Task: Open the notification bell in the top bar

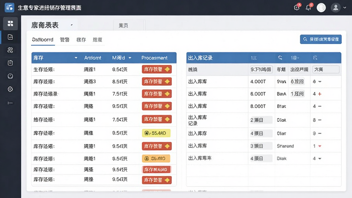Action: click(309, 8)
